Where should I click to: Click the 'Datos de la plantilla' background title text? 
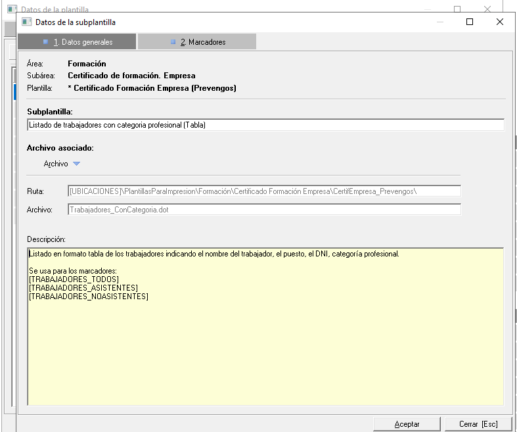pyautogui.click(x=55, y=10)
